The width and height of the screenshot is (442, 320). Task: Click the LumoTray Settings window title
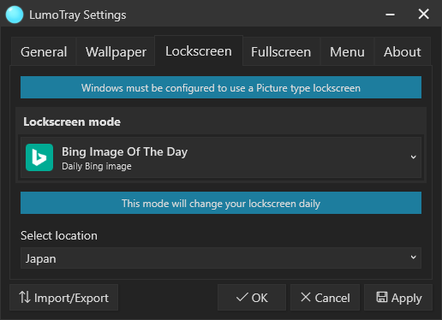coord(78,15)
